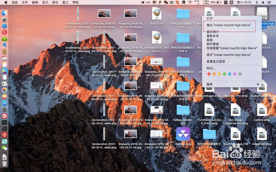The image size is (276, 172).
Task: Select Temps-darwin-x64 folder
Action: pos(183,110)
